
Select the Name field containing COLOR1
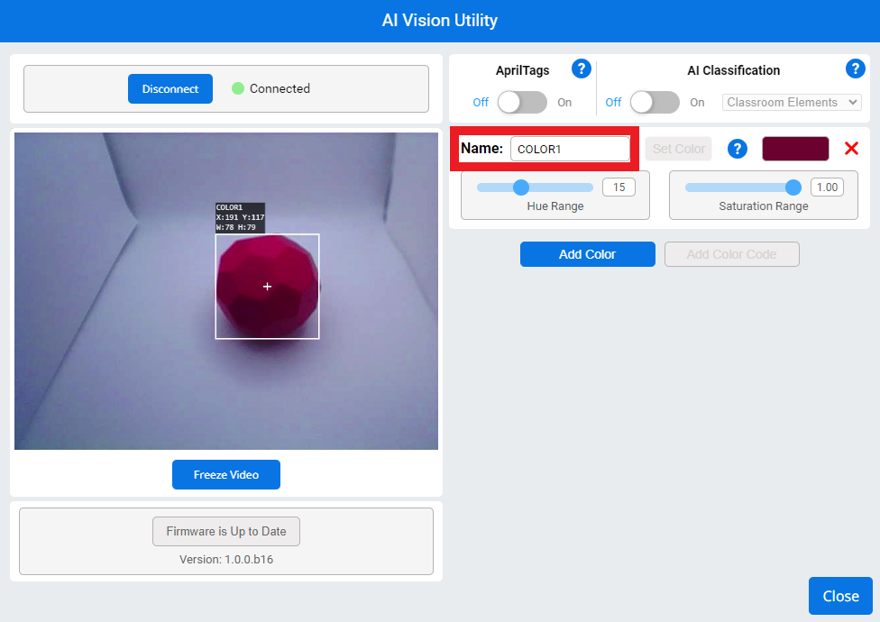[570, 148]
